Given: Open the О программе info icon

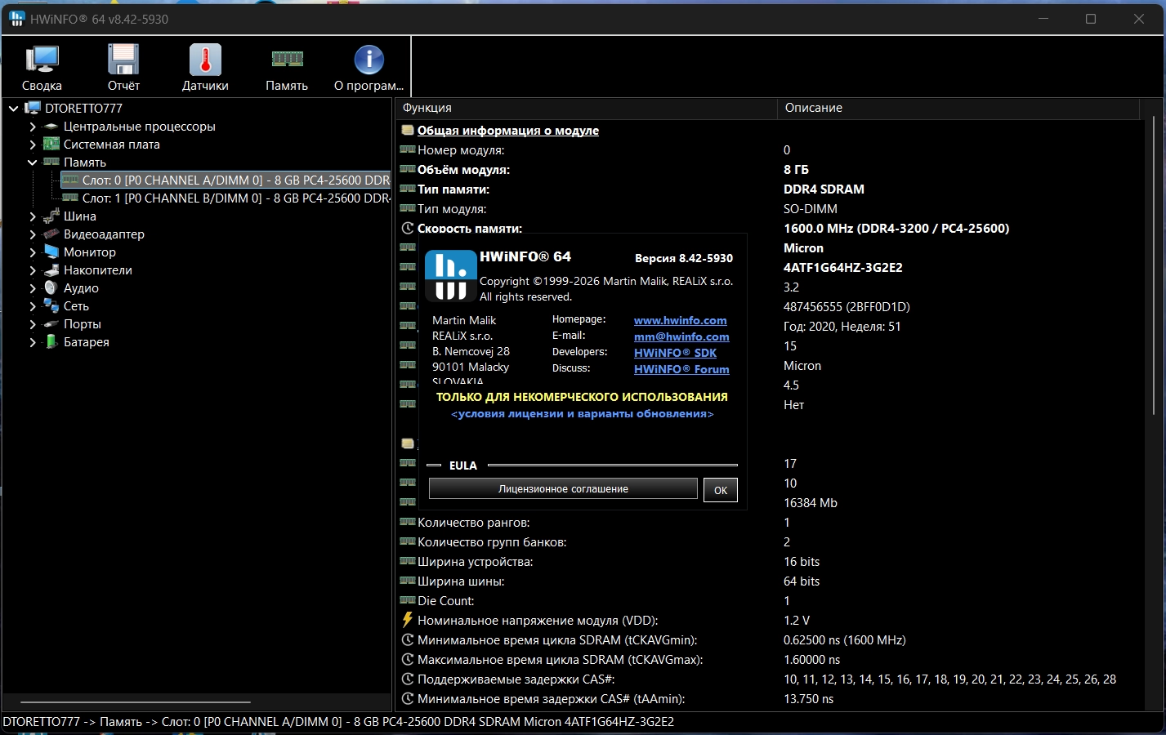Looking at the screenshot, I should (x=369, y=60).
